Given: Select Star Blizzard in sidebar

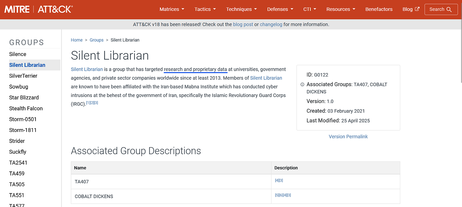Looking at the screenshot, I should (x=24, y=98).
